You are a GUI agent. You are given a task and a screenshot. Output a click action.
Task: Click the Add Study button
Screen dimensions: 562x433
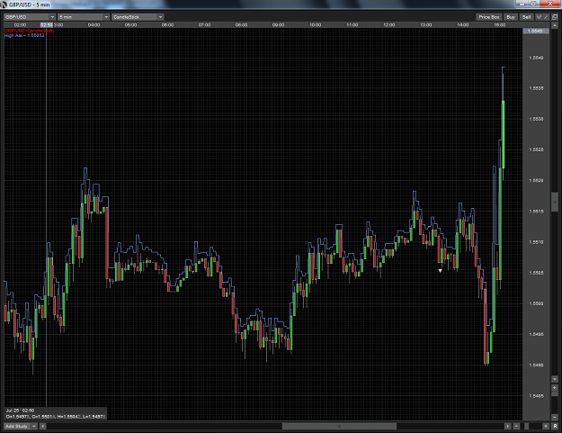pyautogui.click(x=17, y=426)
